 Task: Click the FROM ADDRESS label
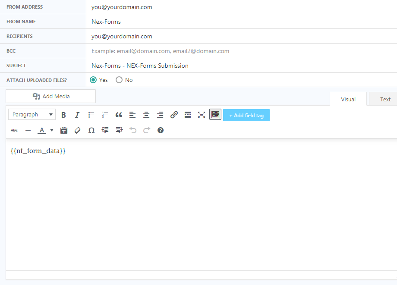point(25,7)
